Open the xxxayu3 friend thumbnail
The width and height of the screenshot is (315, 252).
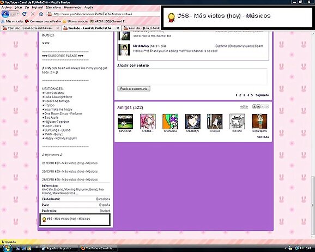[x=215, y=122]
